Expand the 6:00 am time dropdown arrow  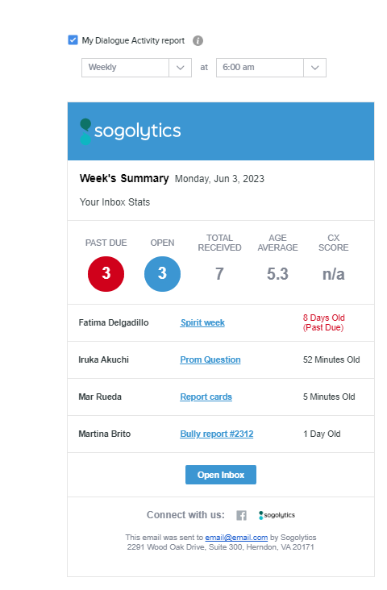(314, 68)
